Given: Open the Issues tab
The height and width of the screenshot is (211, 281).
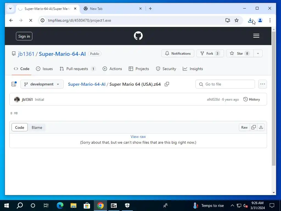Looking at the screenshot, I should (44, 69).
